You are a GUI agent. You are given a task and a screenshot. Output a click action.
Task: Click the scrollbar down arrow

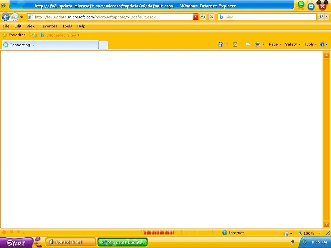326,224
